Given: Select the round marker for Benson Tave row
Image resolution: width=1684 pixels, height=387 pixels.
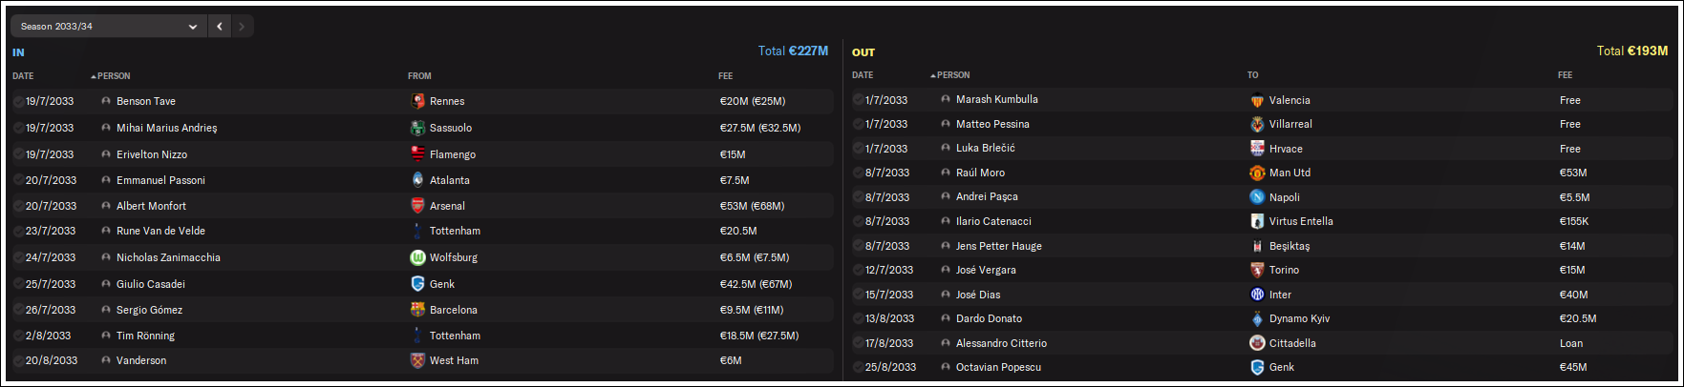Looking at the screenshot, I should click(x=19, y=101).
